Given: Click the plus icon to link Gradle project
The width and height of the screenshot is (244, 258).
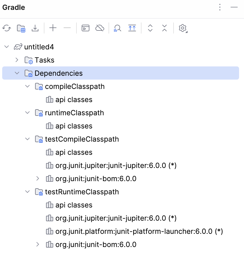Looking at the screenshot, I should point(53,28).
